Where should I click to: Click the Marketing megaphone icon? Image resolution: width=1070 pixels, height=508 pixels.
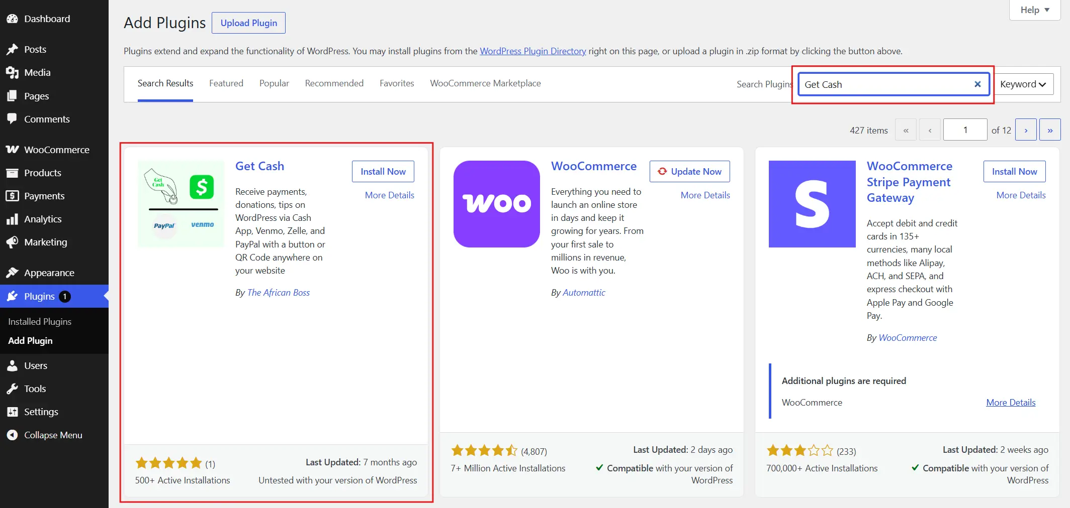(13, 242)
